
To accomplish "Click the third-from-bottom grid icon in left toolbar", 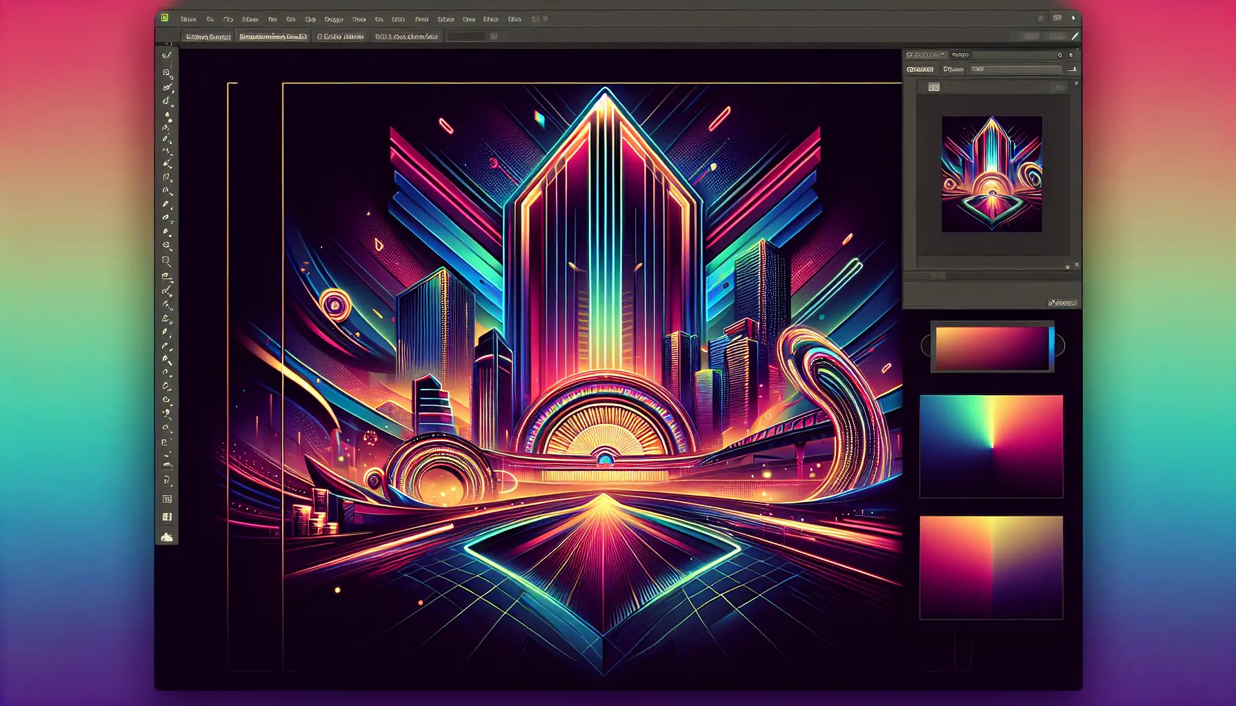I will coord(166,498).
